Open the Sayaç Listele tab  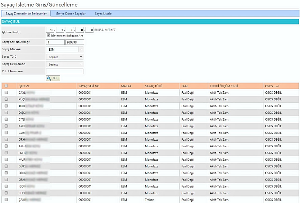(x=103, y=13)
